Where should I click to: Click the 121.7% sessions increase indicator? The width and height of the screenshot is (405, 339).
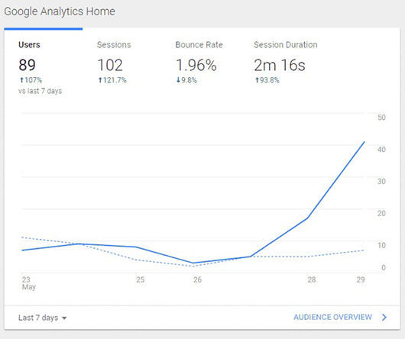[112, 80]
